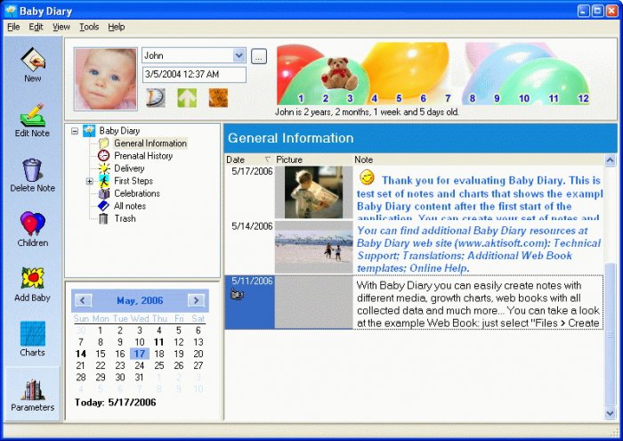The image size is (623, 441).
Task: Open the File menu
Action: click(x=13, y=27)
